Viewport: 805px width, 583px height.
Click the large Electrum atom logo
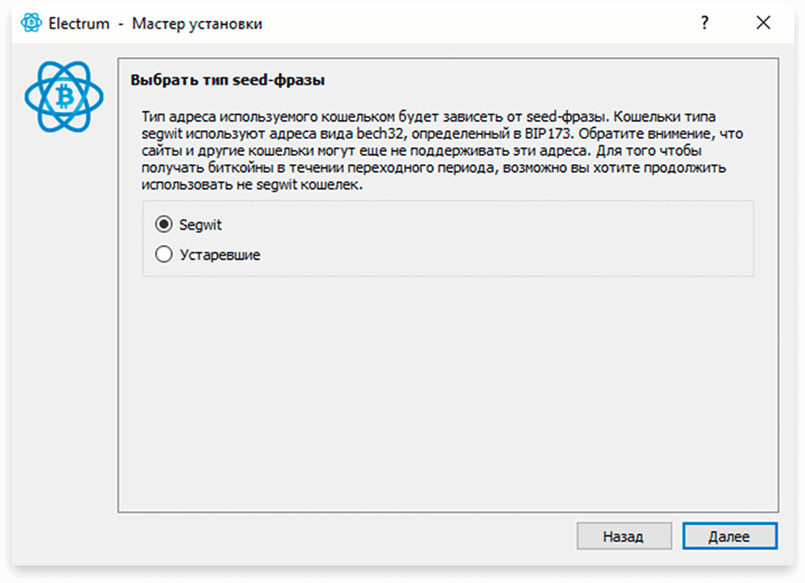point(64,96)
